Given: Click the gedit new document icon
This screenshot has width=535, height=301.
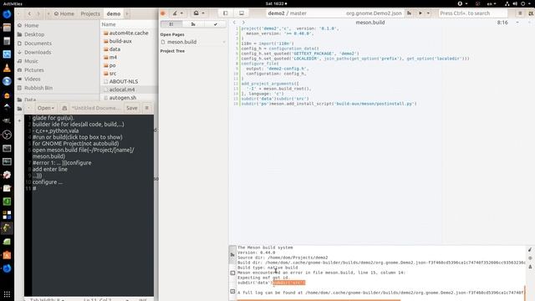Looking at the screenshot, I should (64, 108).
